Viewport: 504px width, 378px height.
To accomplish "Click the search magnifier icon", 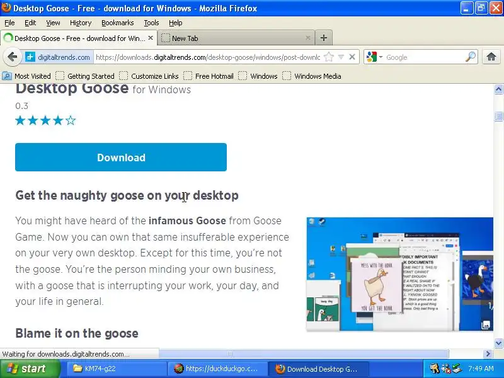I will (x=471, y=57).
